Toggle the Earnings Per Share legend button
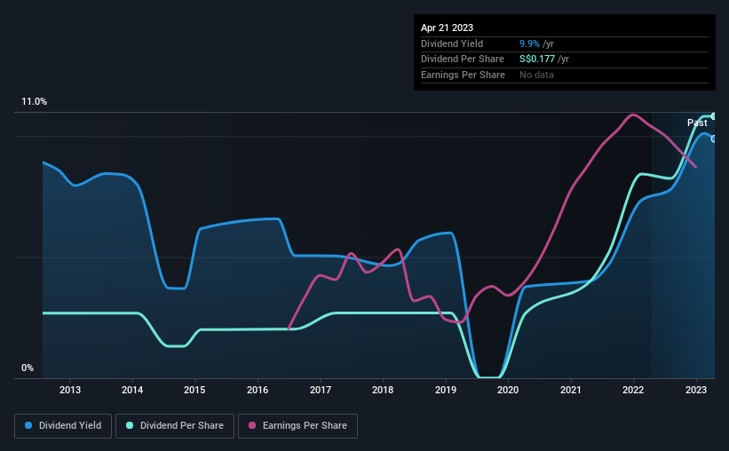This screenshot has width=729, height=451. point(297,426)
